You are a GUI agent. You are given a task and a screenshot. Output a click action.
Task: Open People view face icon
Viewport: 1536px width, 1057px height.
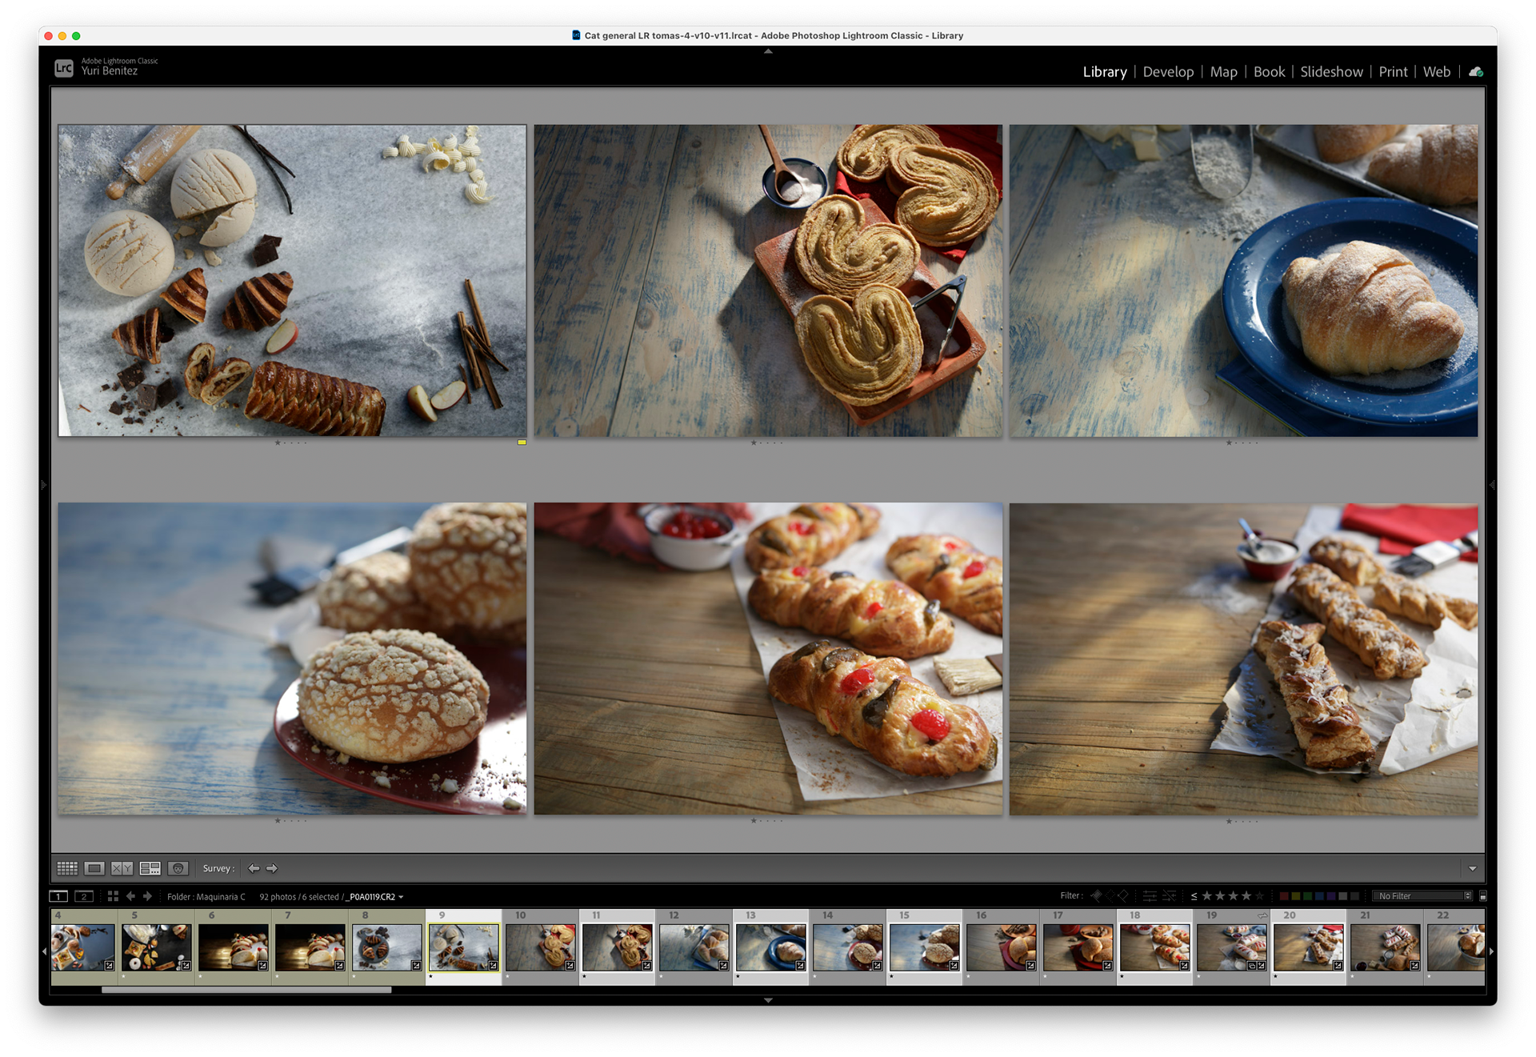(x=178, y=868)
